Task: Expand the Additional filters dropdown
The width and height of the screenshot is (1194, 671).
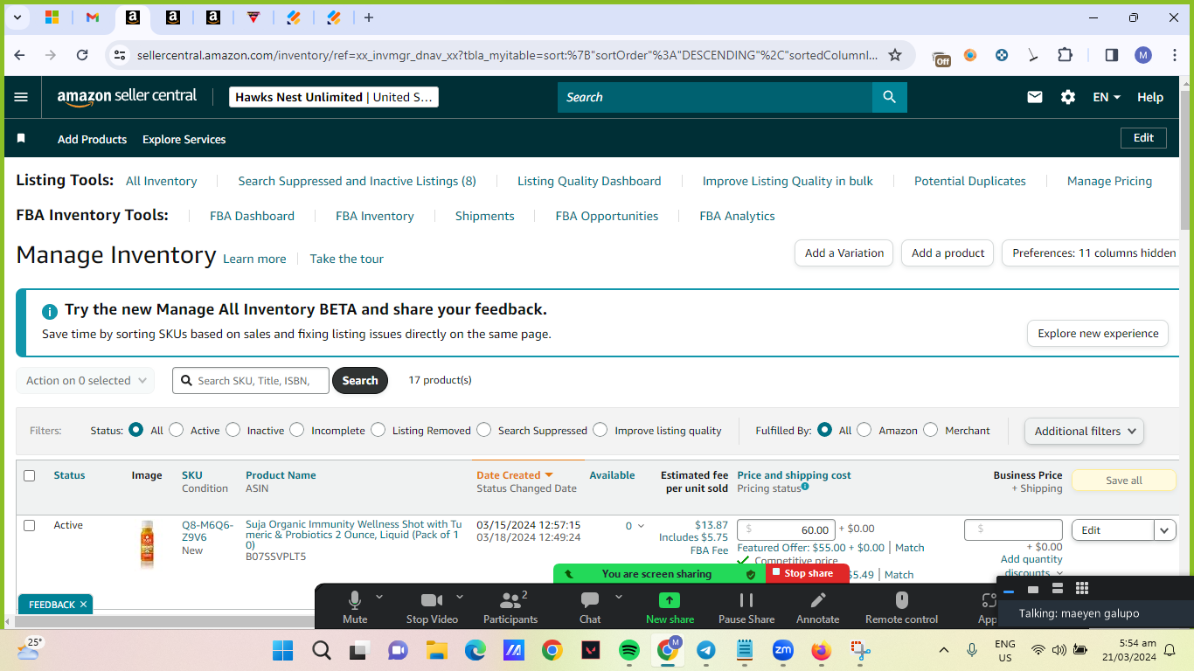Action: (x=1084, y=431)
